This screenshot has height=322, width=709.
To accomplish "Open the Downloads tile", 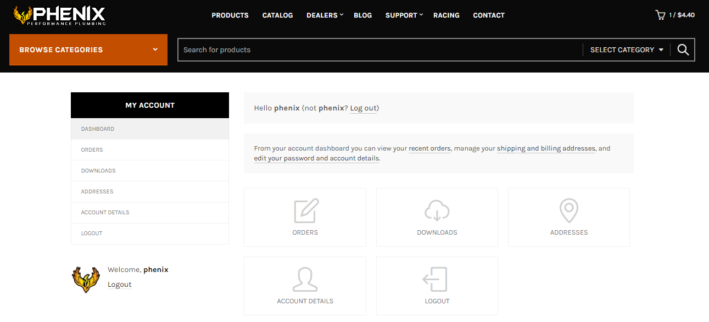I will click(437, 217).
